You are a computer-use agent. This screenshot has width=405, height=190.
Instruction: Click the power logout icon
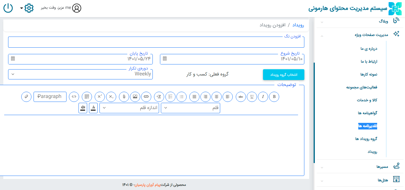click(x=8, y=8)
